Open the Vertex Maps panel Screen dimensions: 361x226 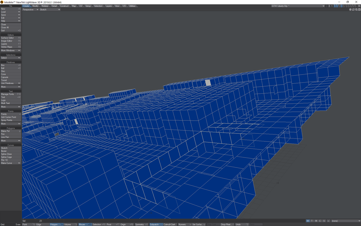click(x=11, y=47)
